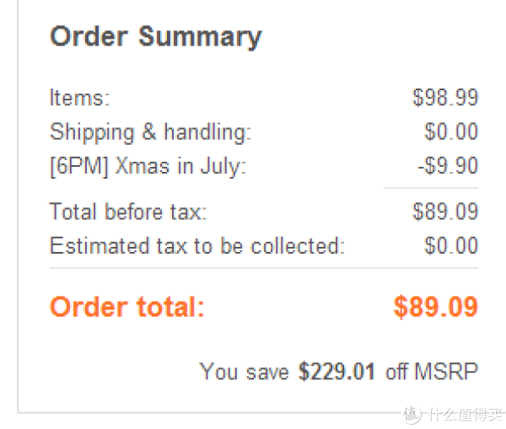The image size is (506, 429).
Task: Click the $0.00 estimated tax amount
Action: point(451,246)
